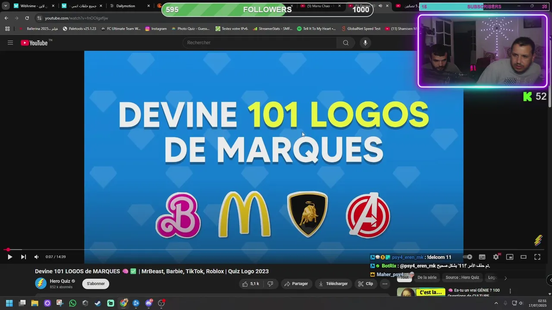
Task: Open the Tell It To My Heart bookmark
Action: pyautogui.click(x=316, y=28)
